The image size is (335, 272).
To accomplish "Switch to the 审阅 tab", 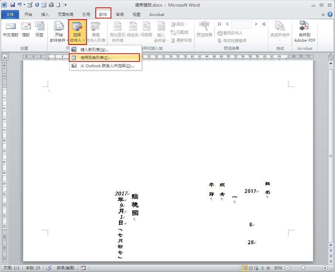I will [120, 14].
